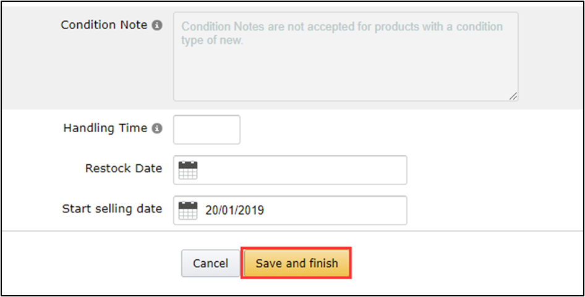Click the Condition Note label text
Viewport: 585px width, 297px height.
(x=104, y=25)
